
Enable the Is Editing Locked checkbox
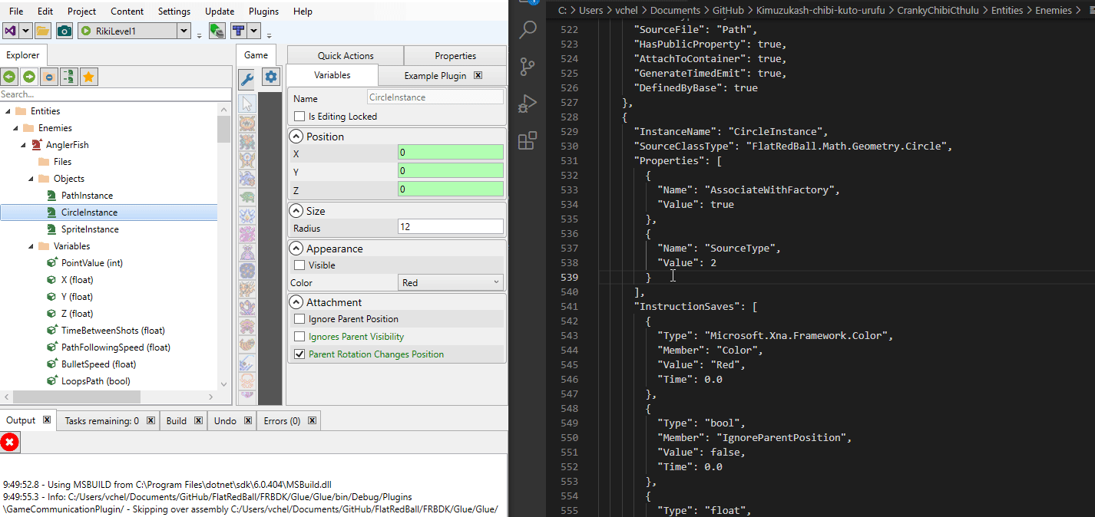tap(300, 117)
